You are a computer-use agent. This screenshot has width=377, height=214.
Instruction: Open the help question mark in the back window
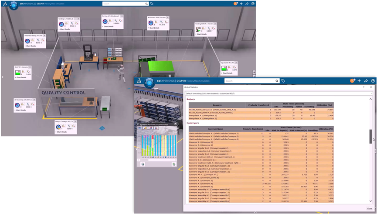coord(253,3)
